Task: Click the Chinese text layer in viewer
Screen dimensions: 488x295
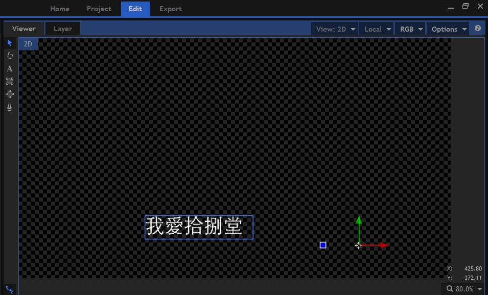Action: (199, 227)
